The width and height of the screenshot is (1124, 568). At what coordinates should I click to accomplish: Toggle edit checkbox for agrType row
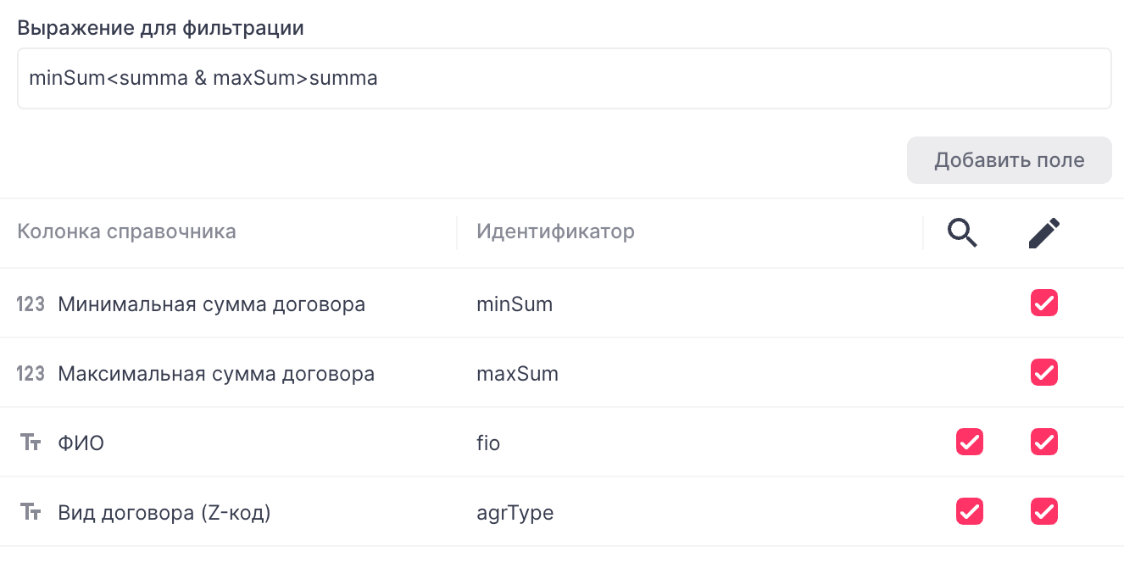click(x=1043, y=511)
